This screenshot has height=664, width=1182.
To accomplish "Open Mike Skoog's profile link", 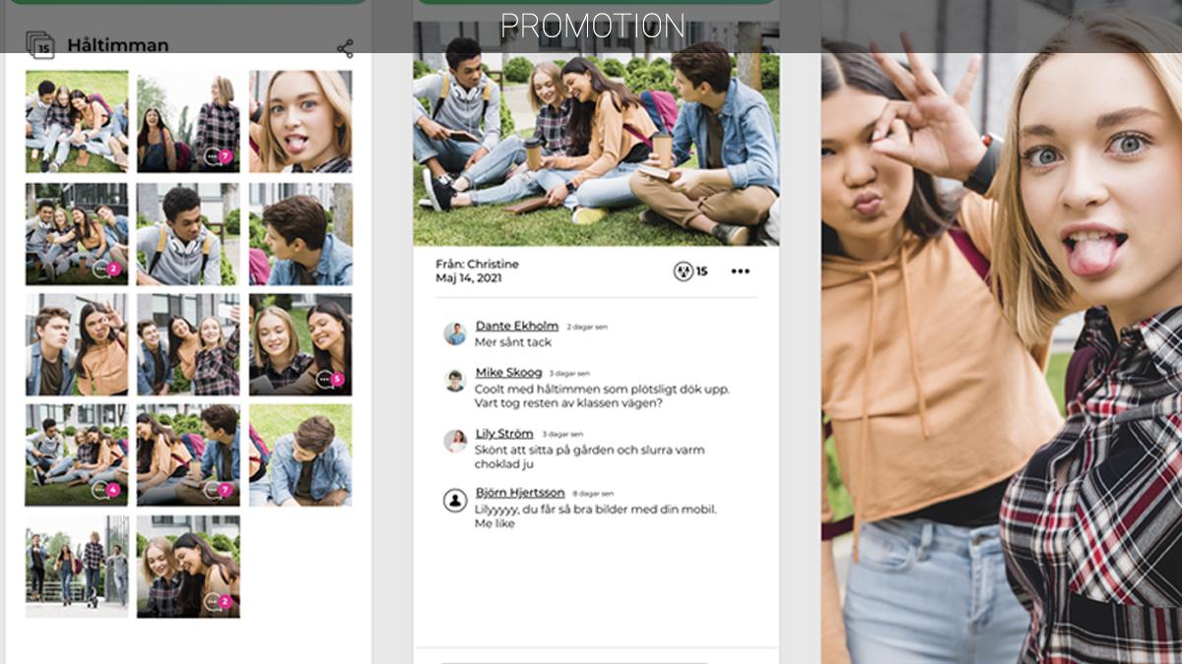I will 508,373.
